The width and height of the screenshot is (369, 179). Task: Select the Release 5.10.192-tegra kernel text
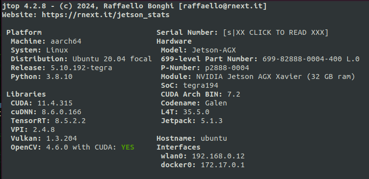(x=81, y=68)
